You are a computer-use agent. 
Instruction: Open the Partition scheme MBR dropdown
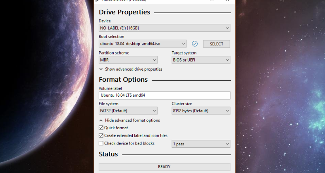[128, 60]
